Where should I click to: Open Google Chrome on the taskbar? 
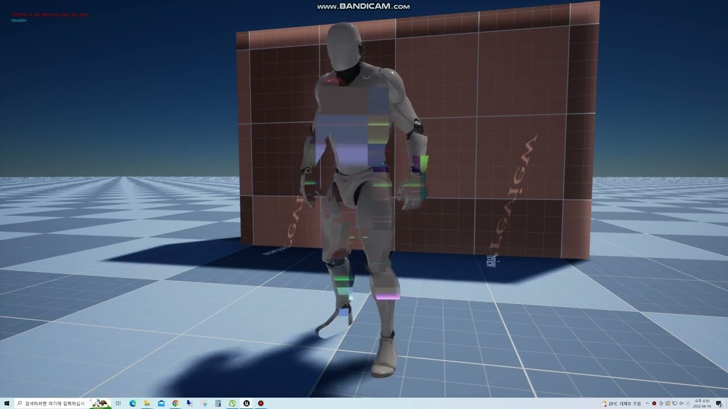click(175, 403)
